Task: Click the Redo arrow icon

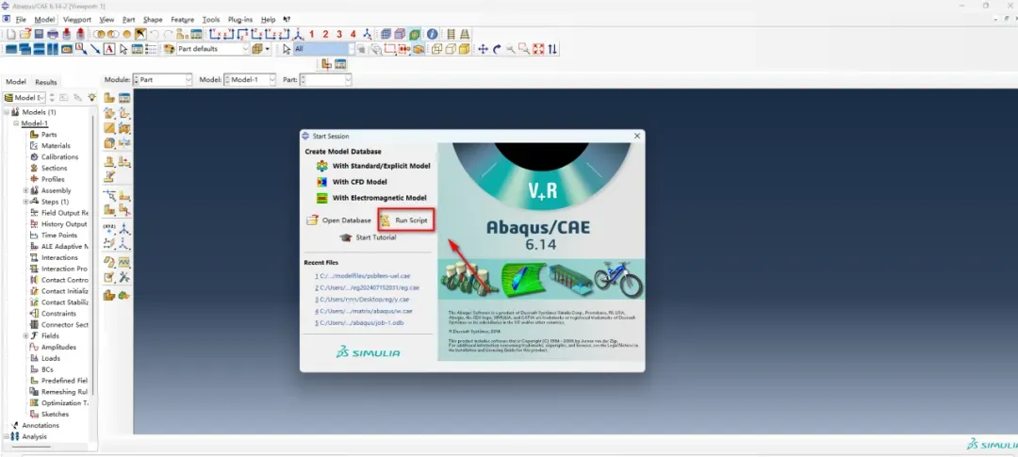Action: tap(169, 34)
